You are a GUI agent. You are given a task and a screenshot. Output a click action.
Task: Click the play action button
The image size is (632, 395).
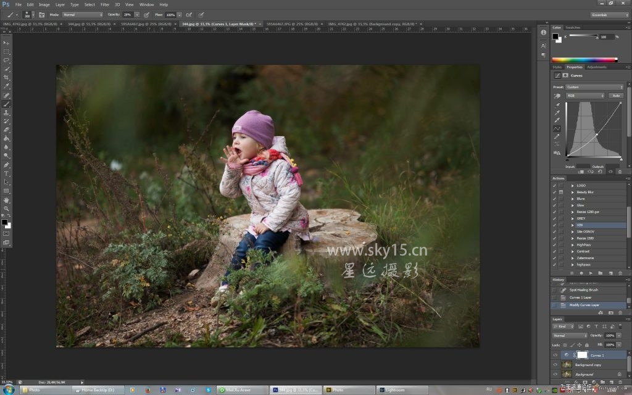(591, 273)
